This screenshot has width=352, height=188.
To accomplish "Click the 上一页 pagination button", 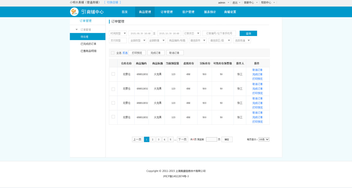I will pyautogui.click(x=138, y=139).
